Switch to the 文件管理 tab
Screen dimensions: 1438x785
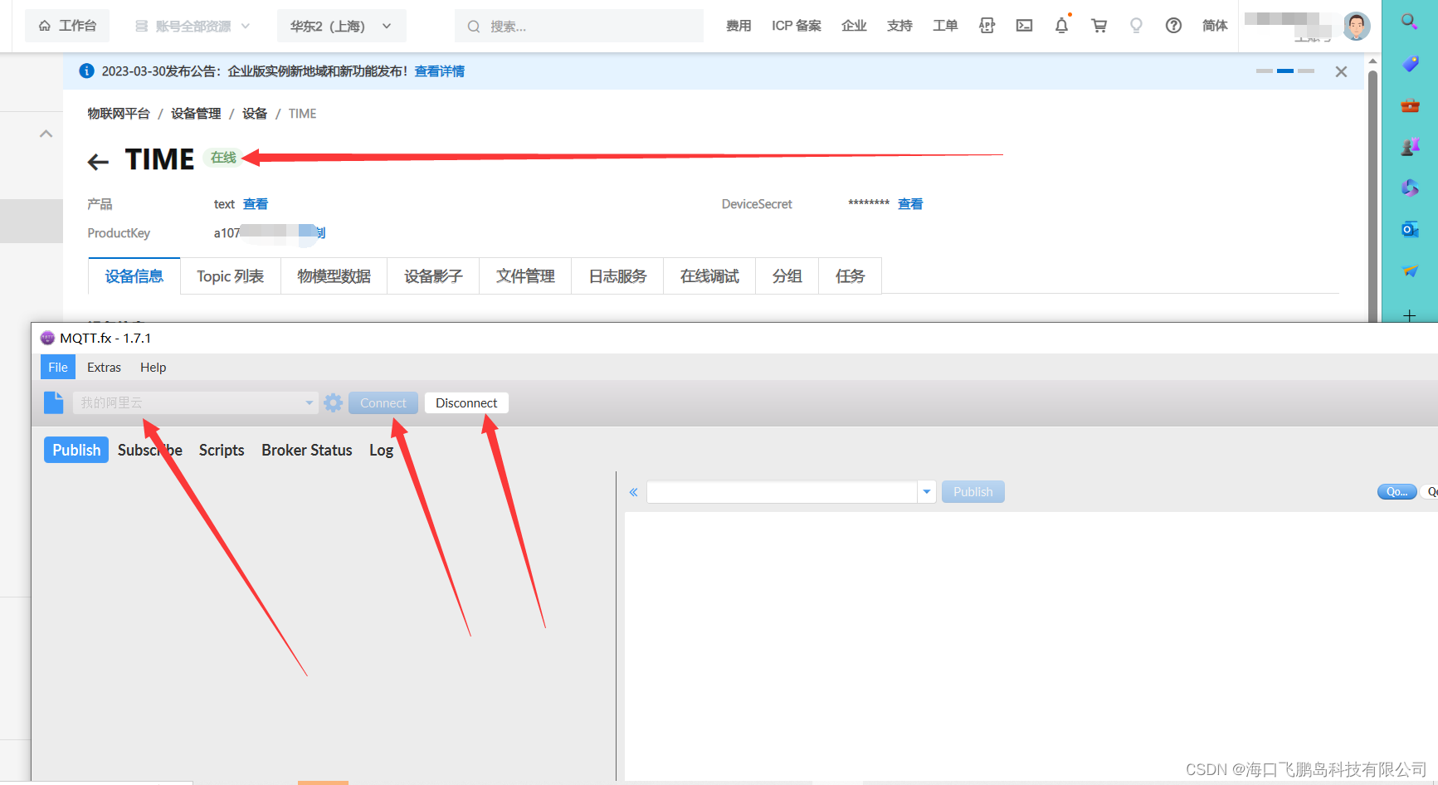[x=525, y=276]
